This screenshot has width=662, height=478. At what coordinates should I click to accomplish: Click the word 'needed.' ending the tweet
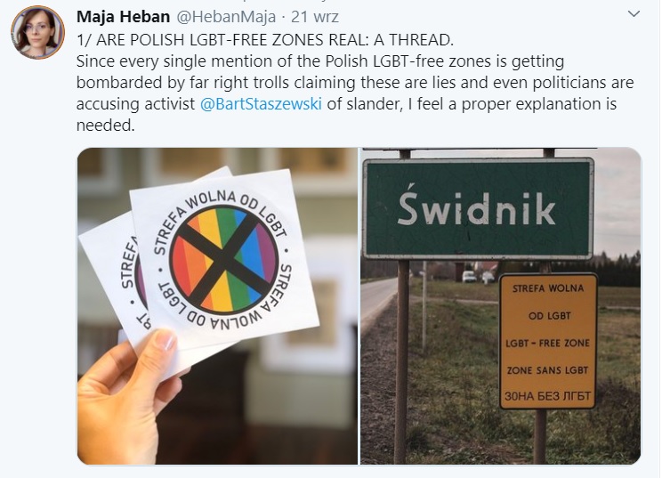pyautogui.click(x=106, y=126)
